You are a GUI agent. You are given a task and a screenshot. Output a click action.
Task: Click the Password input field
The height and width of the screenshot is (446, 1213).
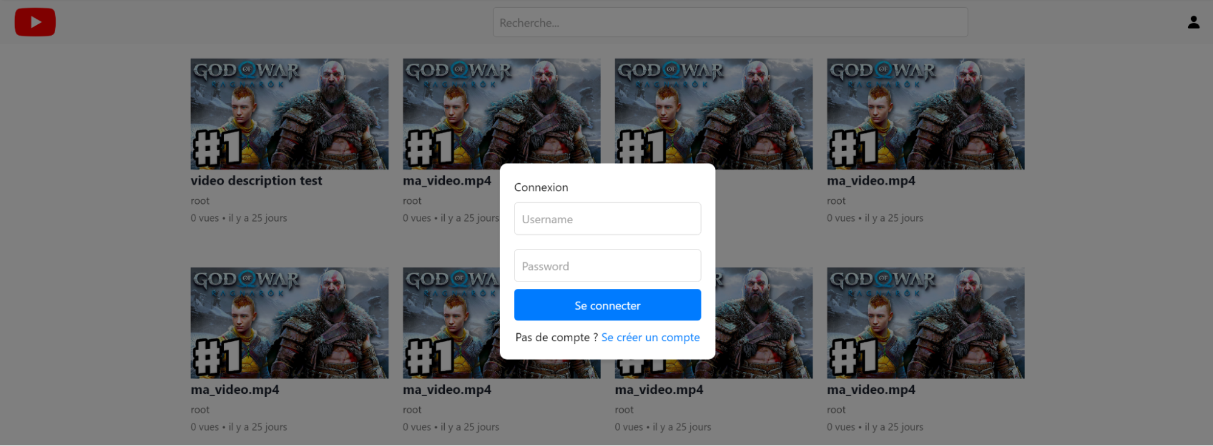[607, 266]
